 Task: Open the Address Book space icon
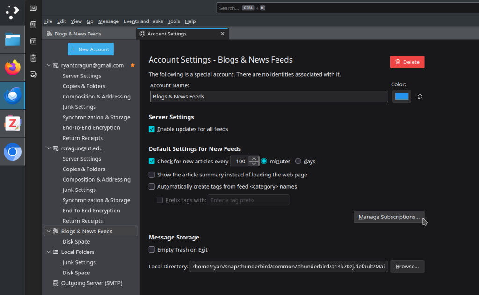click(x=33, y=25)
